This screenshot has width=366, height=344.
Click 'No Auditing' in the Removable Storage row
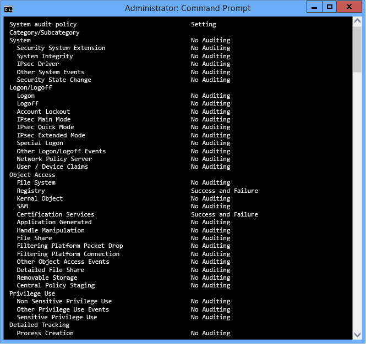(x=211, y=278)
